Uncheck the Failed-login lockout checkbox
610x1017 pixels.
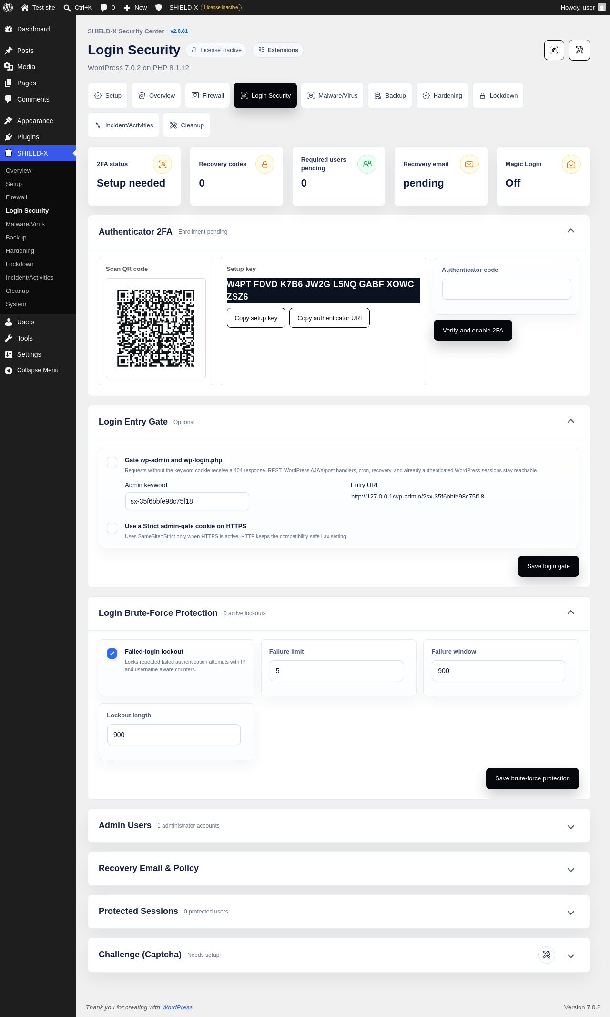tap(112, 654)
